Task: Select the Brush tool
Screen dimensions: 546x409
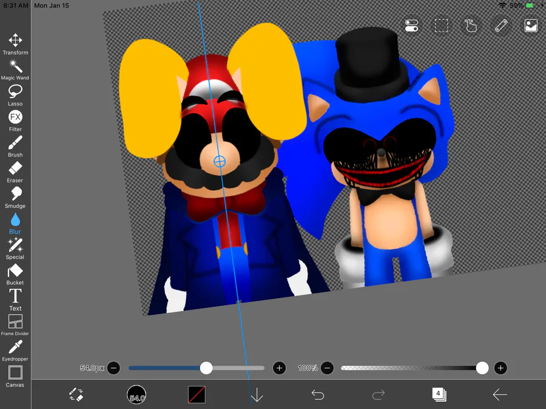Action: coord(15,147)
